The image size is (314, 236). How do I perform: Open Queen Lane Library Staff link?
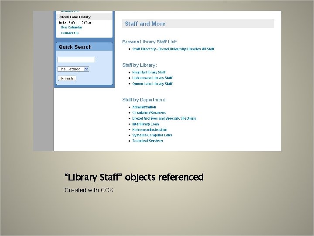pos(152,83)
